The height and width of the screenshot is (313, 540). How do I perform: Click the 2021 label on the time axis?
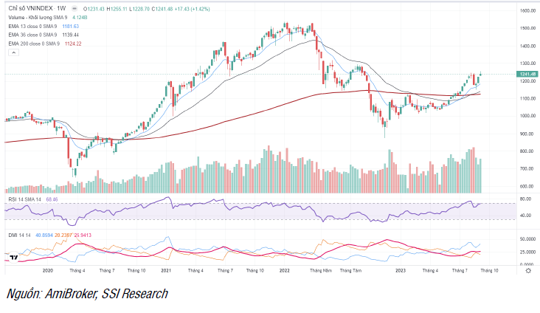tap(166, 271)
